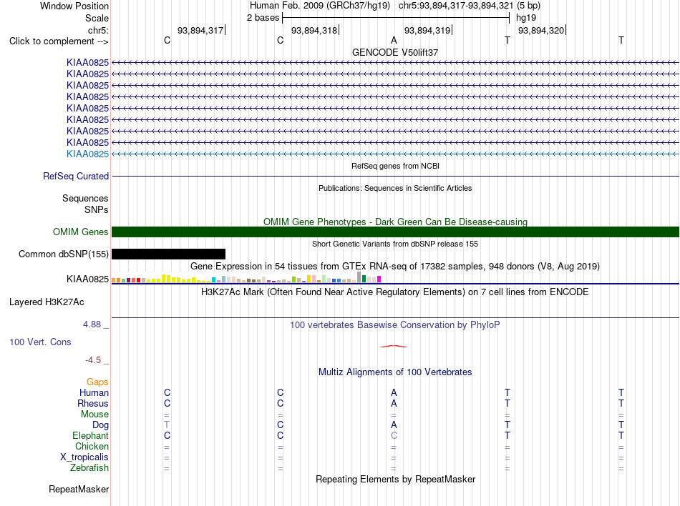Image resolution: width=680 pixels, height=506 pixels.
Task: Click the gray T in the Dog row
Action: [x=167, y=425]
